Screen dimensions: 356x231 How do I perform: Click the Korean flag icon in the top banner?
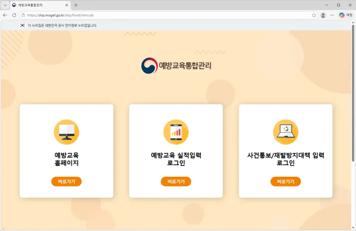(22, 25)
